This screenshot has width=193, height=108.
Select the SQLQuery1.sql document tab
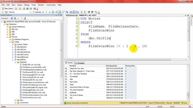point(81,15)
